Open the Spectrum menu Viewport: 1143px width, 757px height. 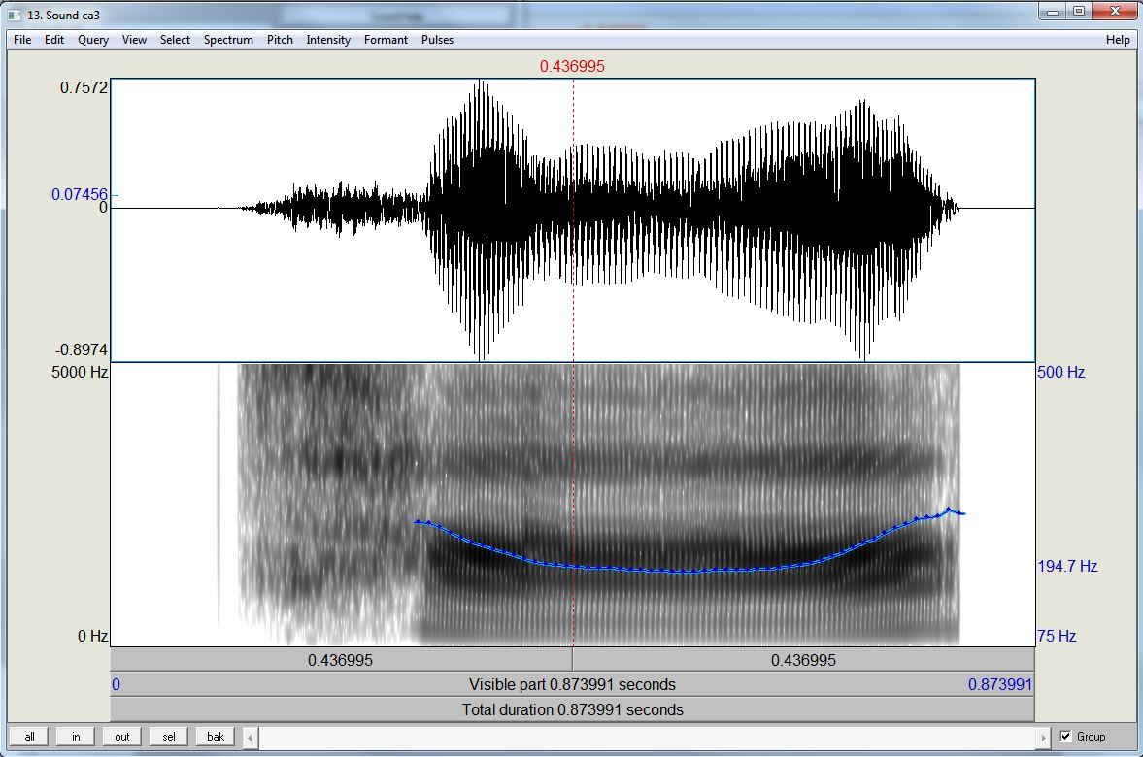coord(228,40)
